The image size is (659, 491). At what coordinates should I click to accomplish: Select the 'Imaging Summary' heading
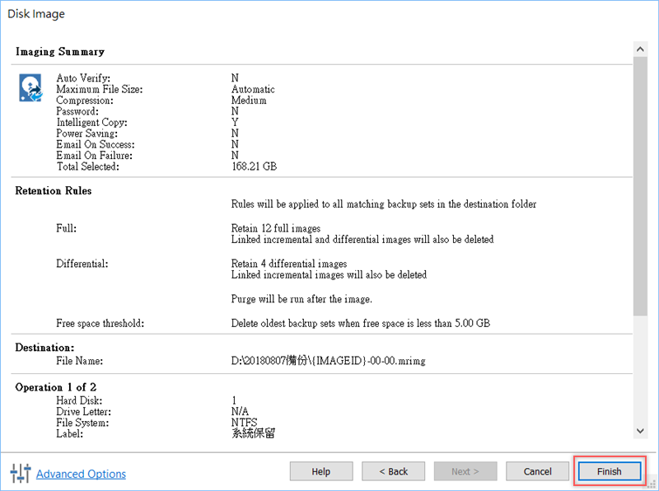pyautogui.click(x=60, y=51)
